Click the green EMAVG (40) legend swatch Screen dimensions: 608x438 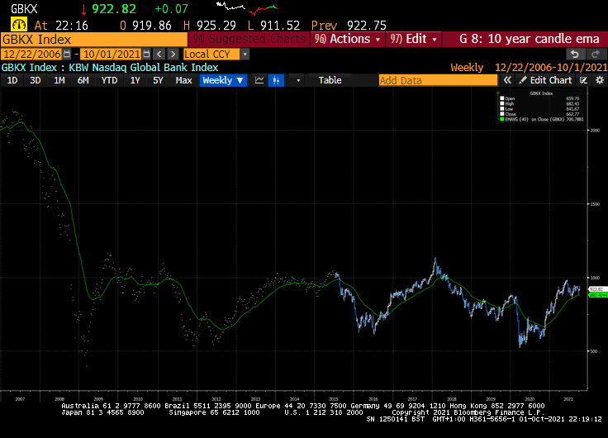pos(502,120)
